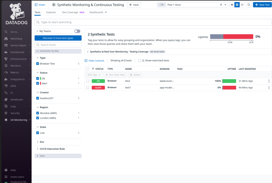Open UX Monitoring sidebar icon
The image size is (272, 183).
(6, 120)
